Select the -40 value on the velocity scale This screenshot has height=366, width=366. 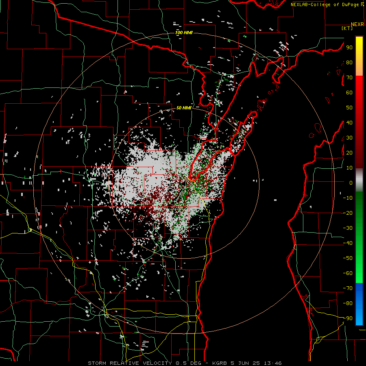348,243
